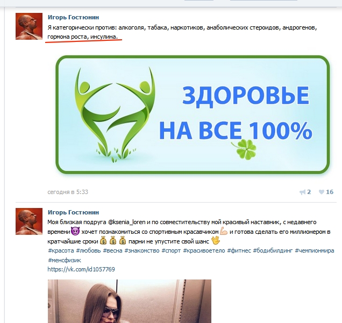Open author avatar on the second post
342x323 pixels.
(29, 221)
